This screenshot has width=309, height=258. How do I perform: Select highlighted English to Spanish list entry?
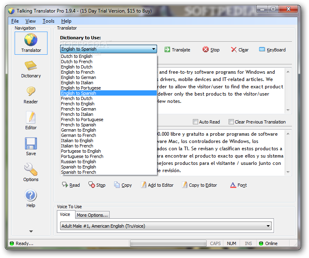(108, 93)
